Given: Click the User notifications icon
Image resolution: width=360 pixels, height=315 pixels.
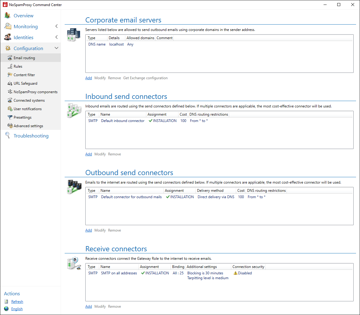Looking at the screenshot, I should 10,109.
